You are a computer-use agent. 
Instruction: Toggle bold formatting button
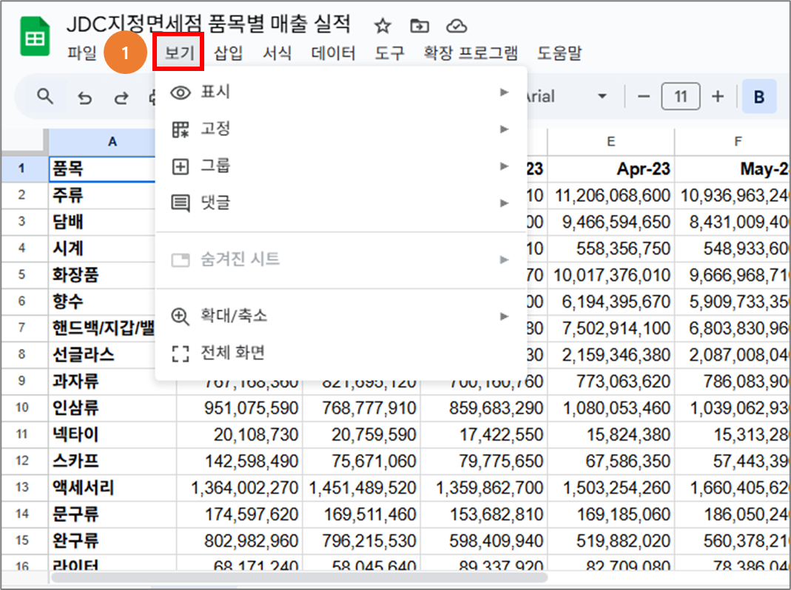point(759,96)
